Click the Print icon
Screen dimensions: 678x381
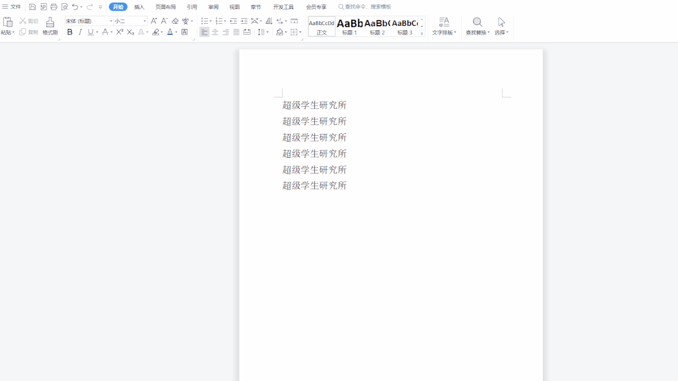pyautogui.click(x=53, y=7)
